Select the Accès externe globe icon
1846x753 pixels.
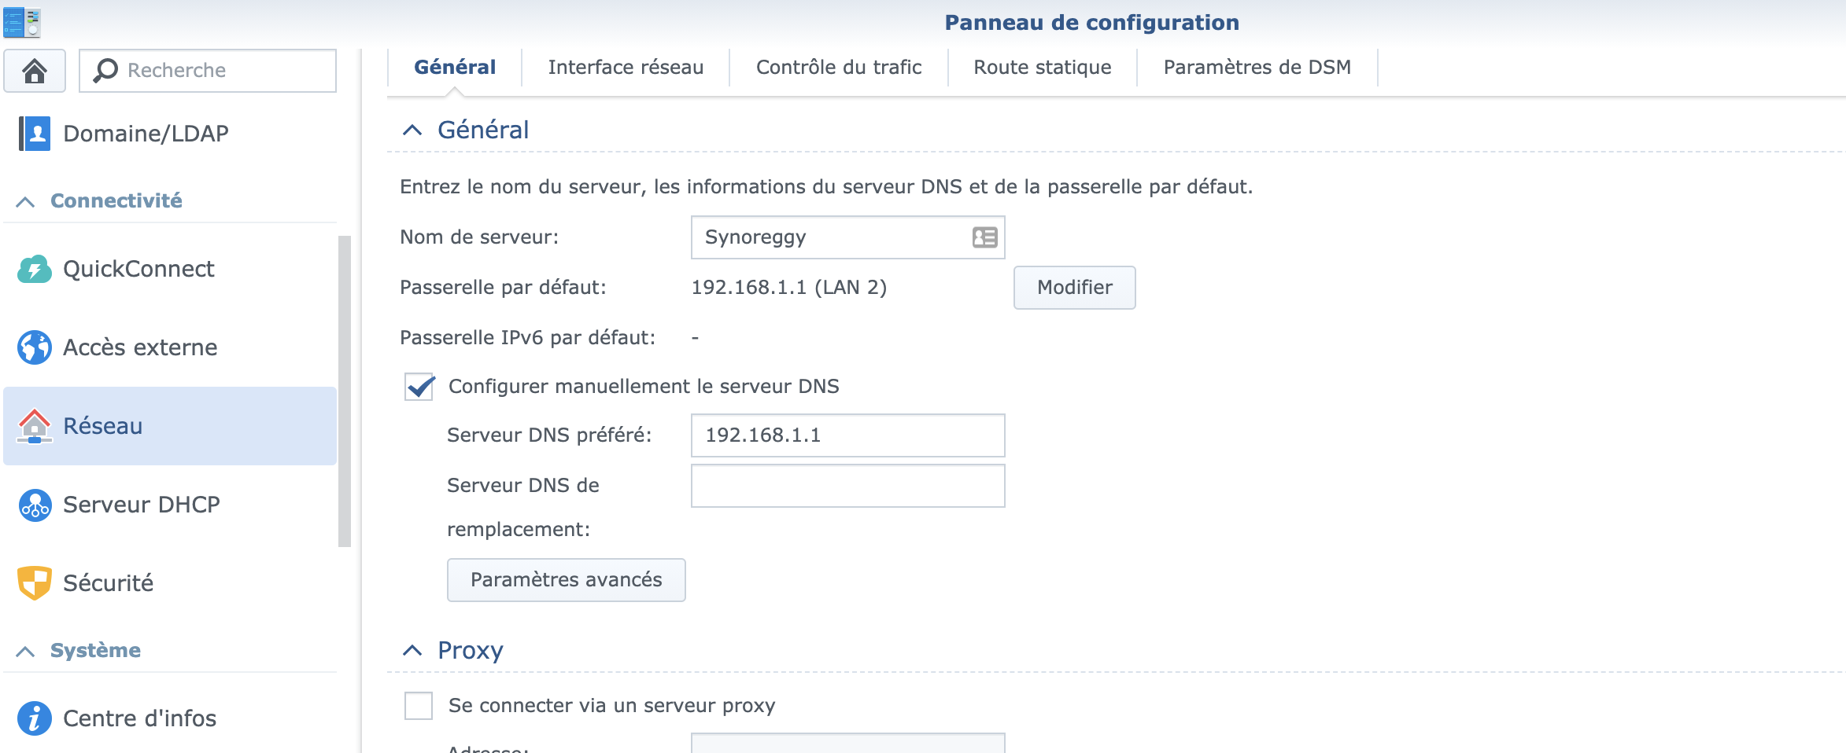click(35, 347)
